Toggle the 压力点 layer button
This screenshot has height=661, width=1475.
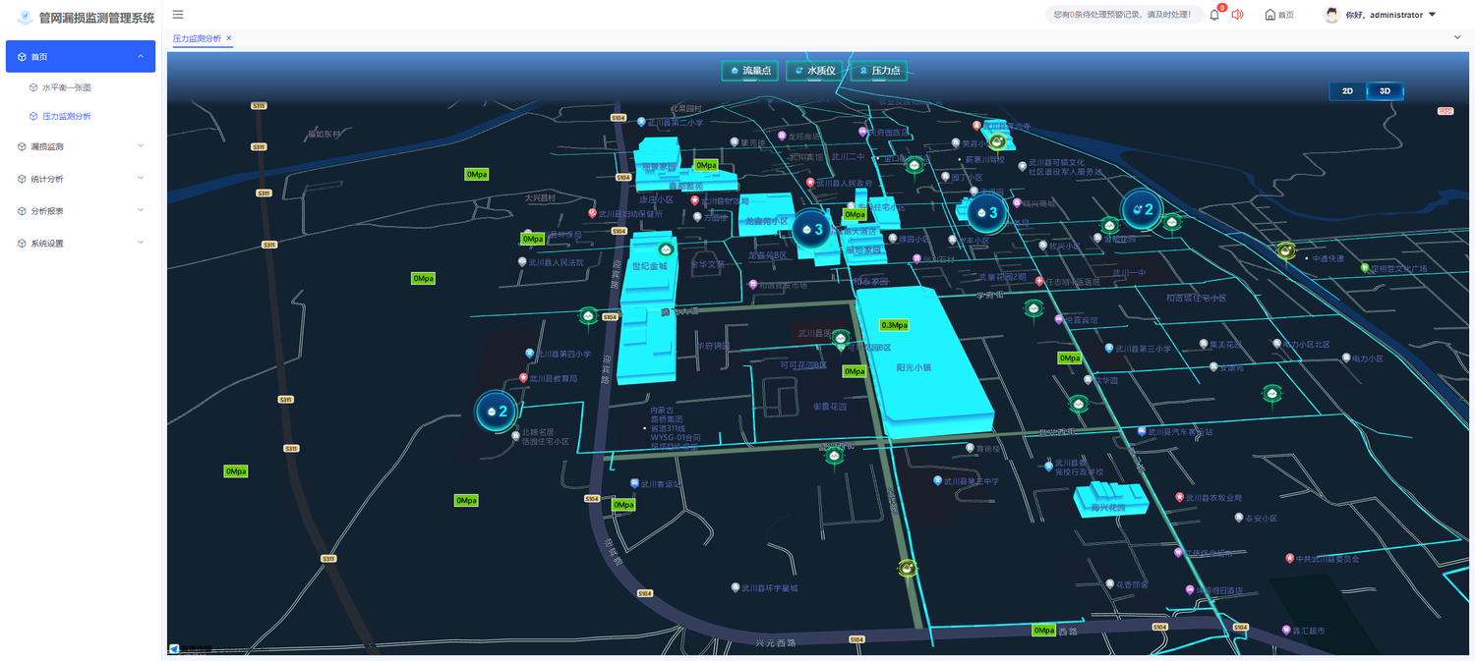878,71
